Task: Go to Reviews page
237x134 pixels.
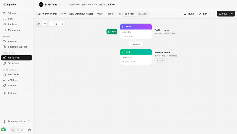Action: point(17,24)
